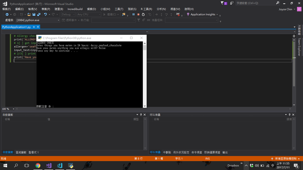Click the feedback icon in title bar
Viewport: 303px width, 170px height.
pyautogui.click(x=232, y=3)
